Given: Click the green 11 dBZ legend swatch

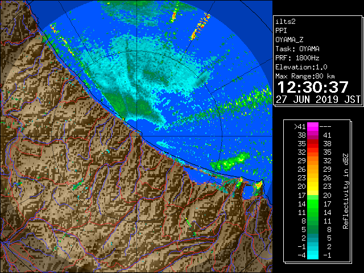Looking at the screenshot, I should coord(313,212).
